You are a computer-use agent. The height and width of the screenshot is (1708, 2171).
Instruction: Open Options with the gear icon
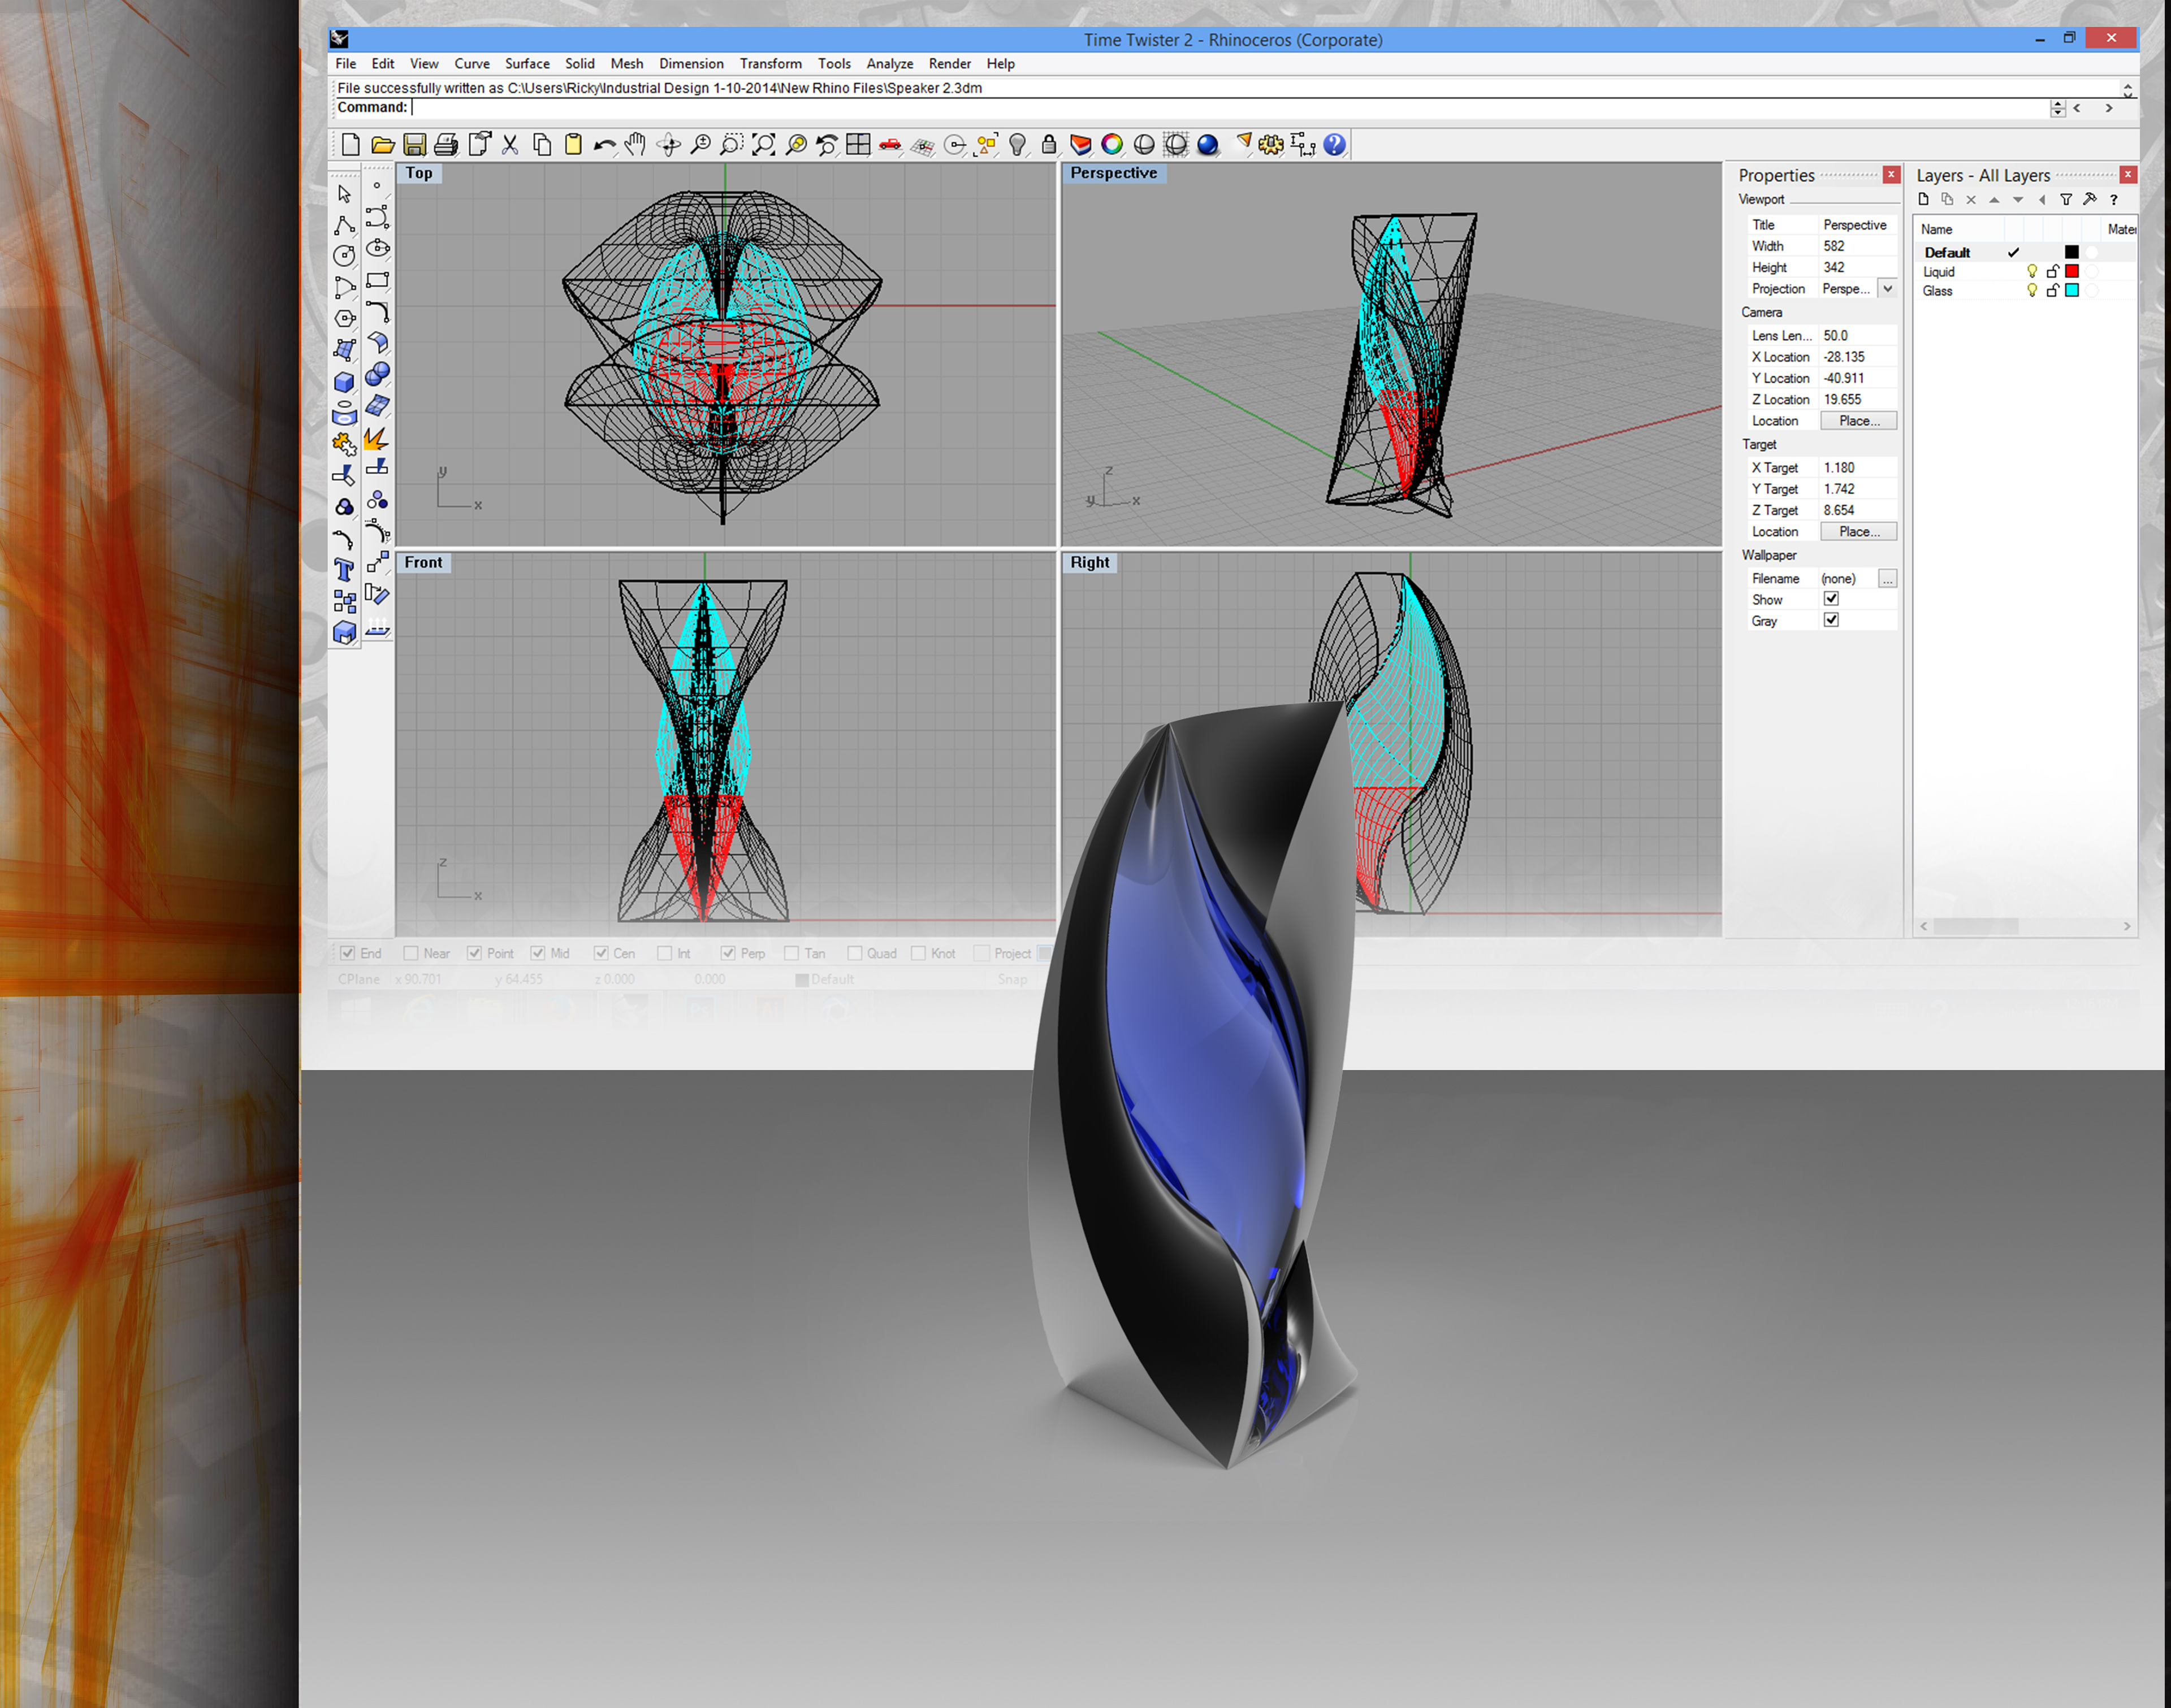1270,145
